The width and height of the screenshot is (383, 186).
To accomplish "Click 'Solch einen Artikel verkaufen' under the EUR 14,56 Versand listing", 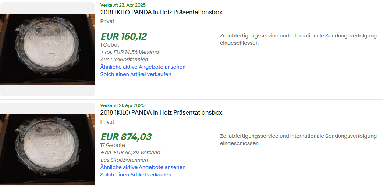I will pos(136,74).
